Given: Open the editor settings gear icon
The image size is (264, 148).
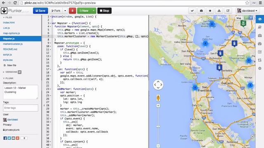Looking at the screenshot, I should 260,68.
